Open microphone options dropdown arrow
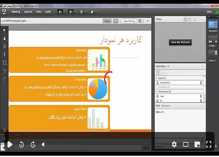The image size is (219, 157). point(75,12)
